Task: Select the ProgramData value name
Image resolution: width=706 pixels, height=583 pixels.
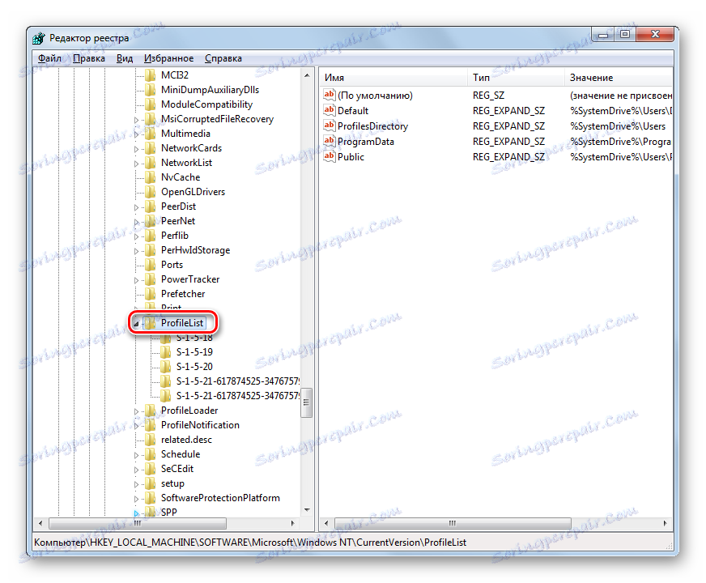Action: pyautogui.click(x=366, y=142)
